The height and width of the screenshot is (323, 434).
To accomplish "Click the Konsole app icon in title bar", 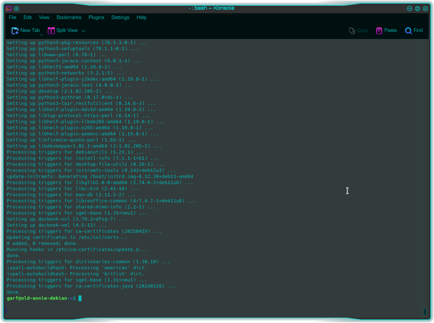I will (9, 9).
